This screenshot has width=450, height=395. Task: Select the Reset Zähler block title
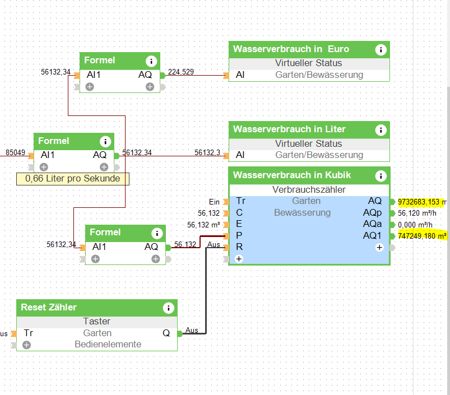[49, 307]
